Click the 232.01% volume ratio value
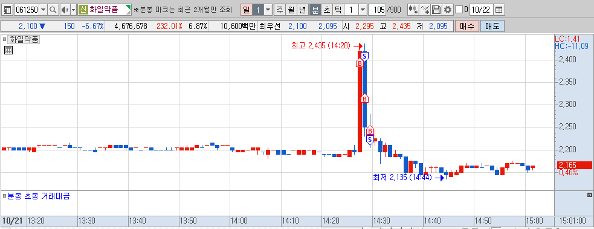The image size is (594, 229). tap(169, 26)
